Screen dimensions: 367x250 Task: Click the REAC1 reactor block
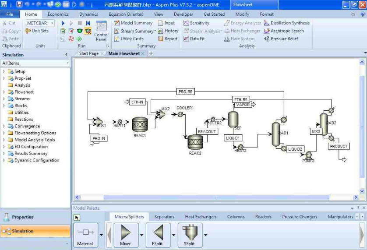point(140,124)
